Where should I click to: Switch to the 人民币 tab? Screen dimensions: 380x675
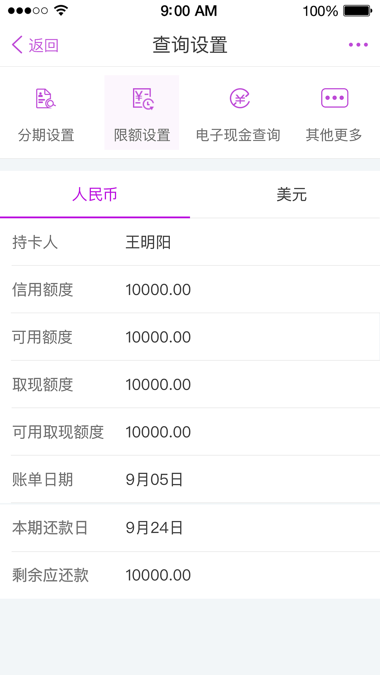click(95, 195)
